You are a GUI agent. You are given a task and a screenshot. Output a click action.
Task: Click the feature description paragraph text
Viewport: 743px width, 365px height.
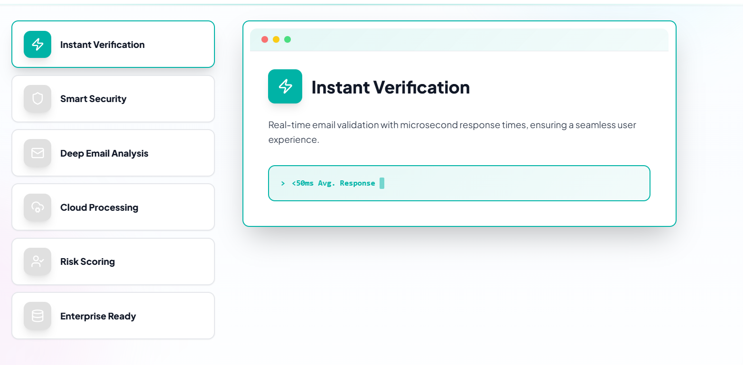click(x=452, y=132)
